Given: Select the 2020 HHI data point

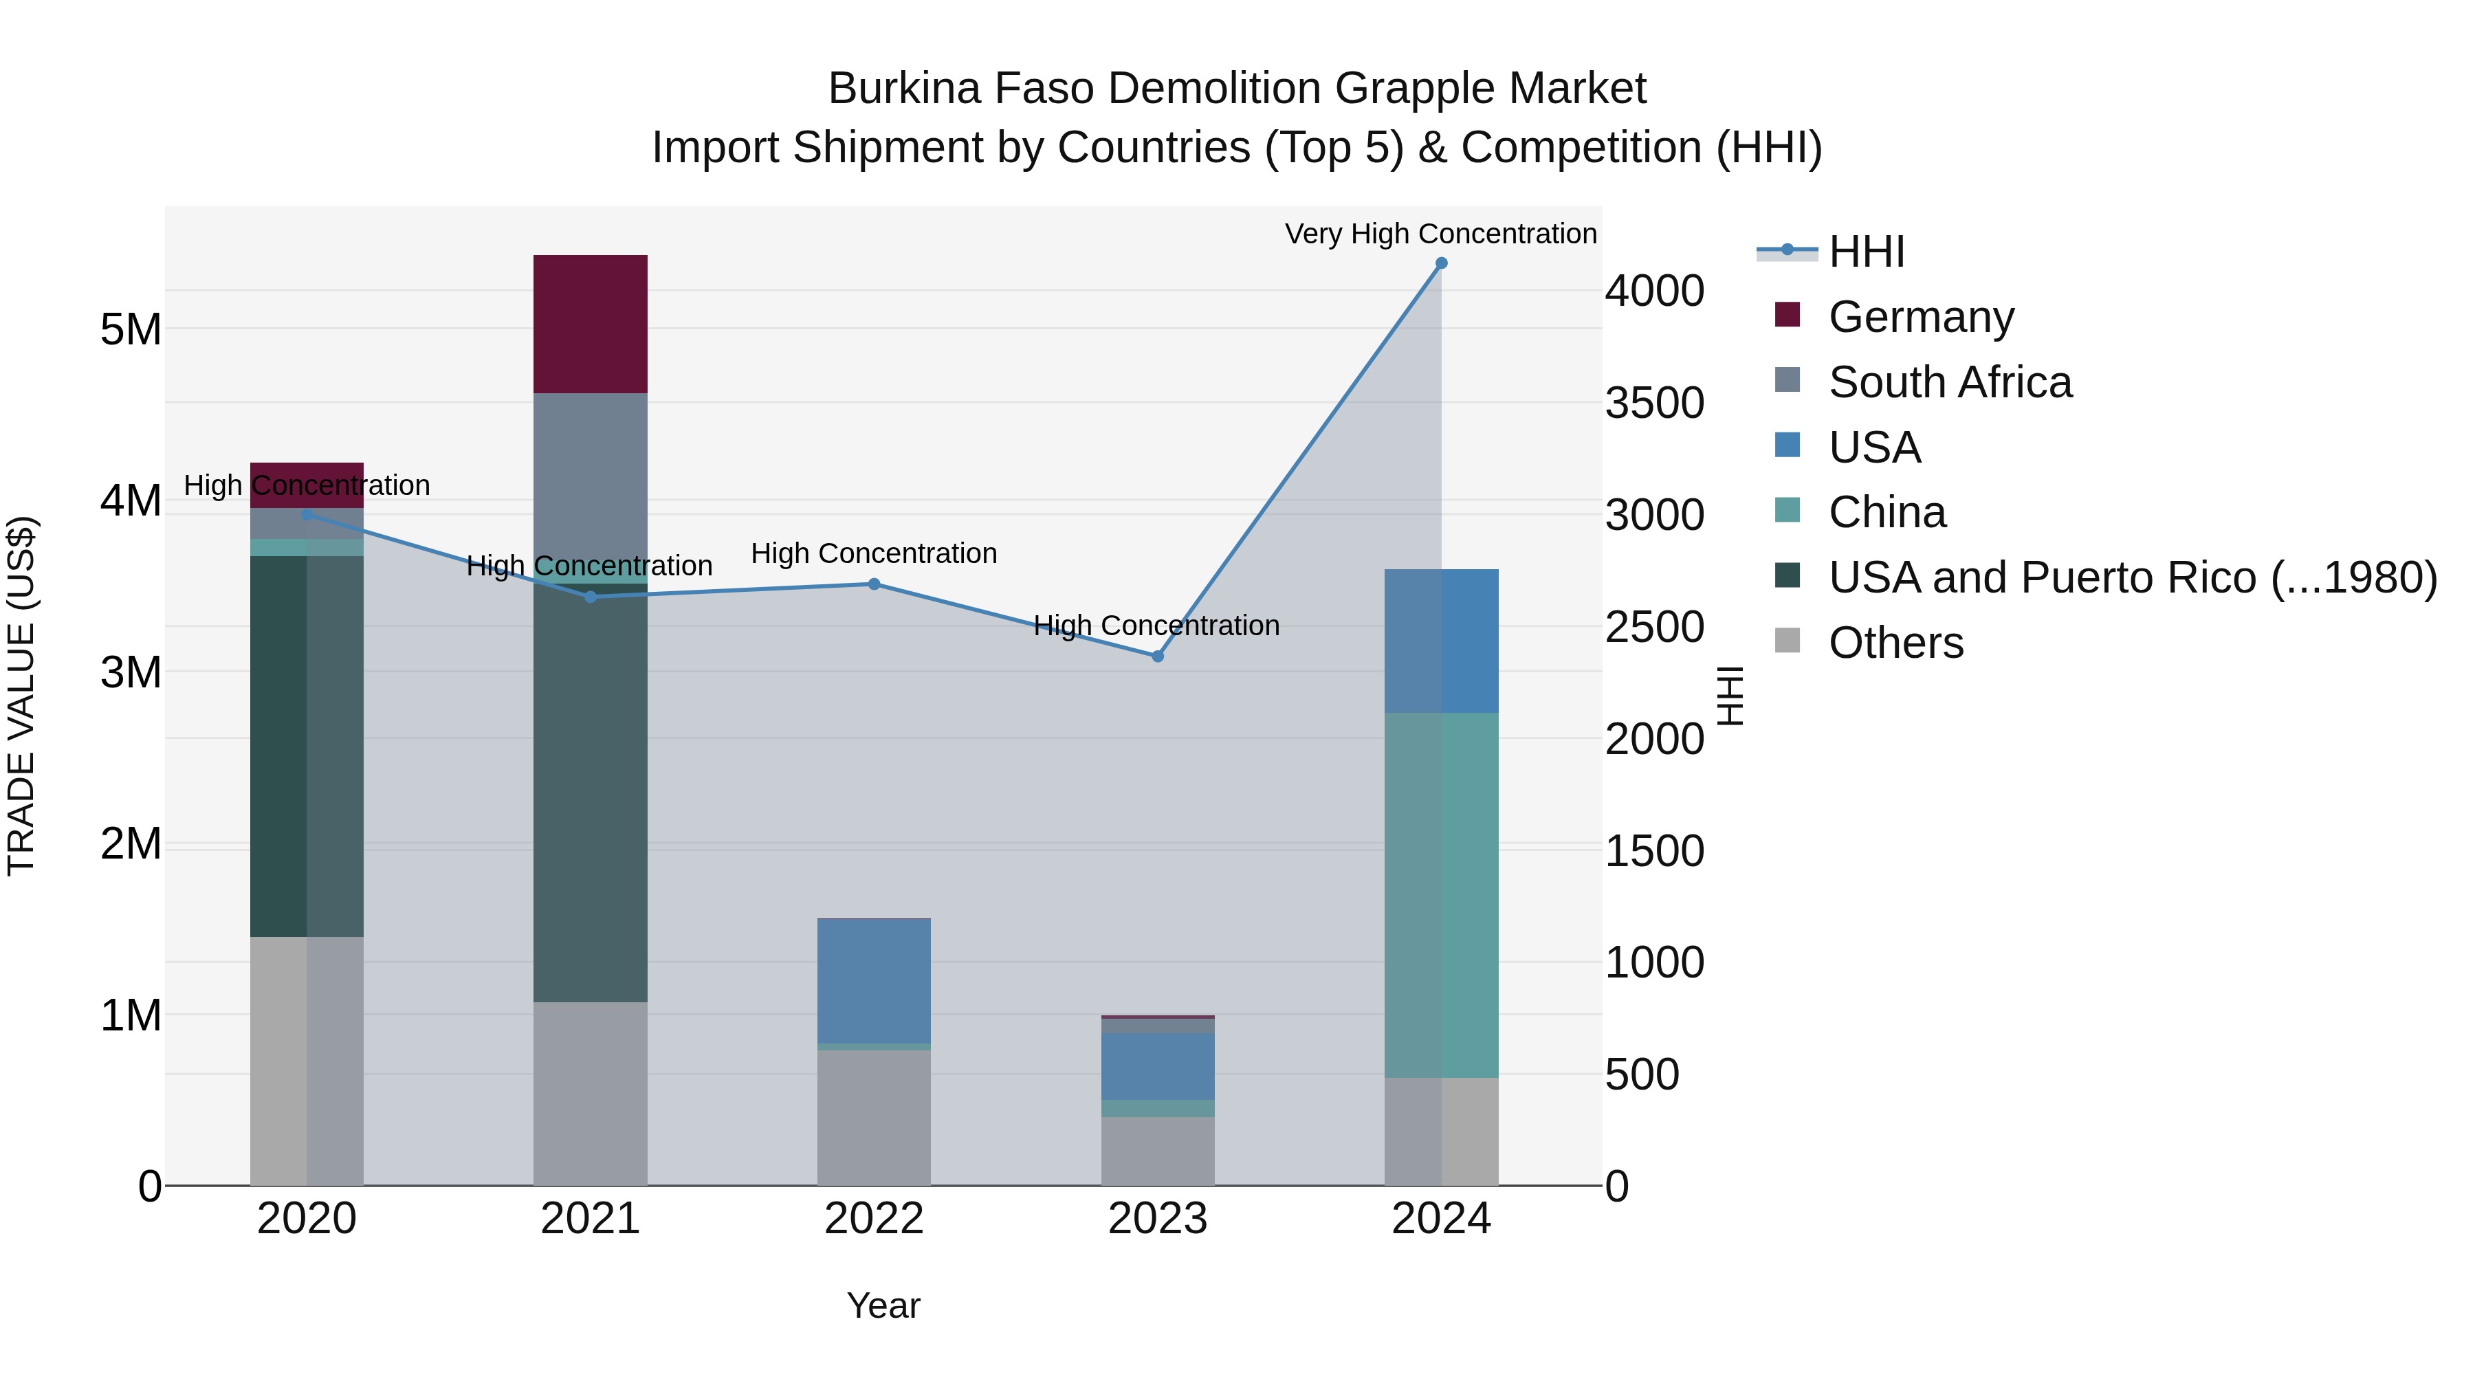Looking at the screenshot, I should tap(307, 515).
